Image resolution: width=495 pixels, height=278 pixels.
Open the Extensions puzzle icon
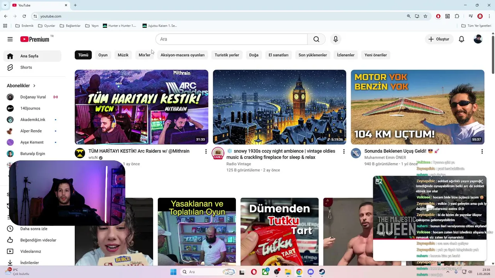pos(457,16)
